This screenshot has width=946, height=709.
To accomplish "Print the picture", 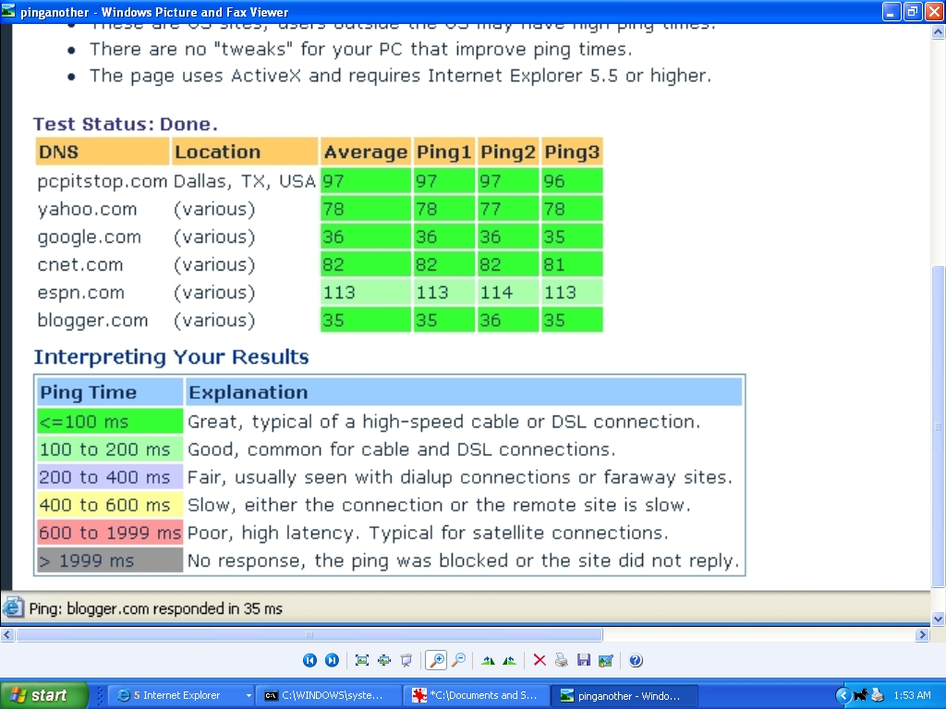I will point(561,660).
